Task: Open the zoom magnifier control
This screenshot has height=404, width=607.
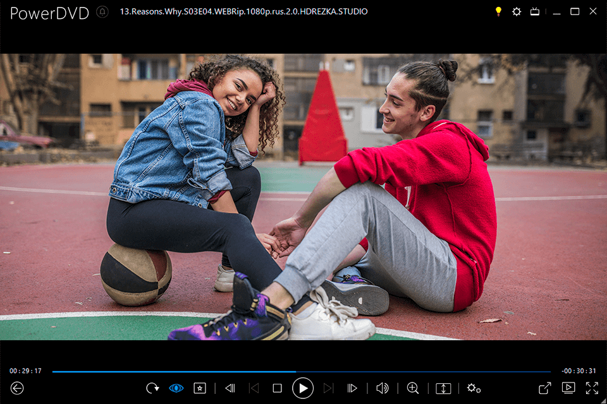Action: 413,388
